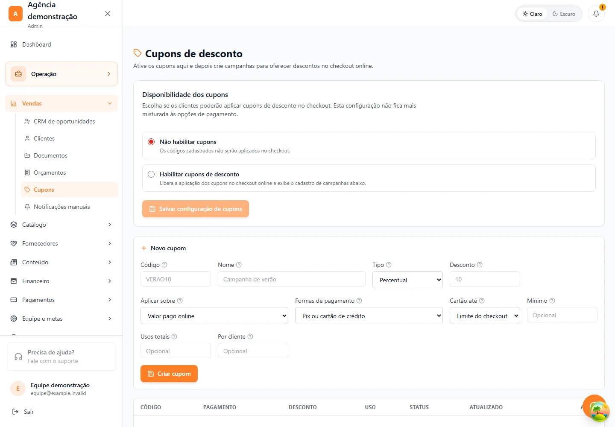Expand the Catálogo menu
This screenshot has height=427, width=615.
tap(61, 225)
